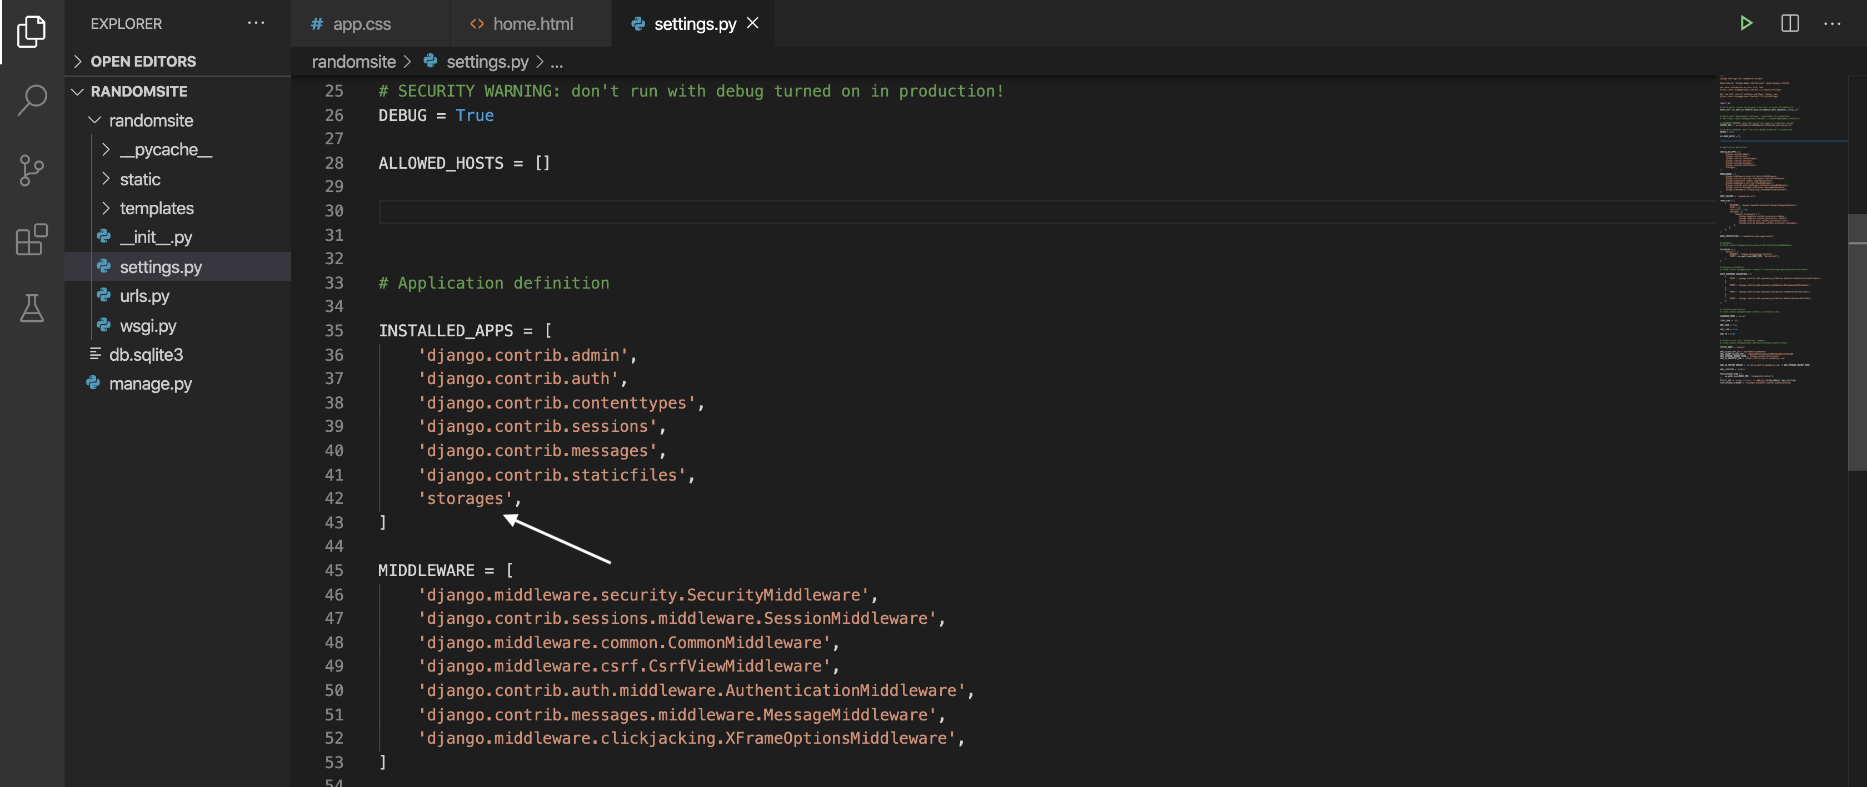Viewport: 1867px width, 787px height.
Task: Switch to the home.html tab
Action: point(531,24)
